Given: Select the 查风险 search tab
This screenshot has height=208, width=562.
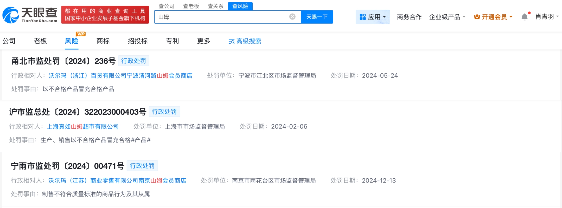Looking at the screenshot, I should (x=240, y=6).
